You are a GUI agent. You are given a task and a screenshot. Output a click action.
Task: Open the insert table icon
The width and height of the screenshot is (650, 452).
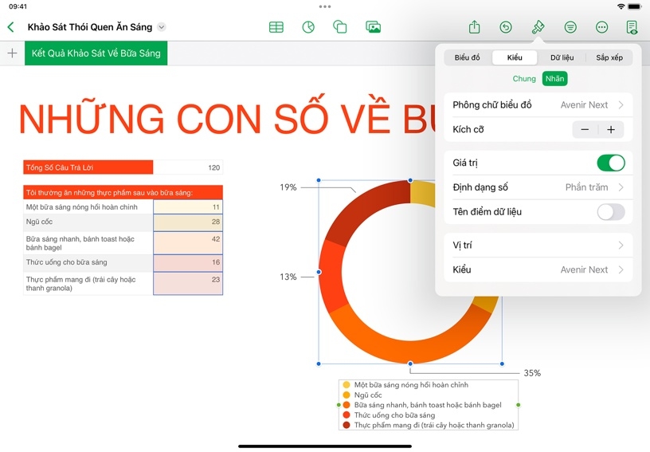(276, 27)
